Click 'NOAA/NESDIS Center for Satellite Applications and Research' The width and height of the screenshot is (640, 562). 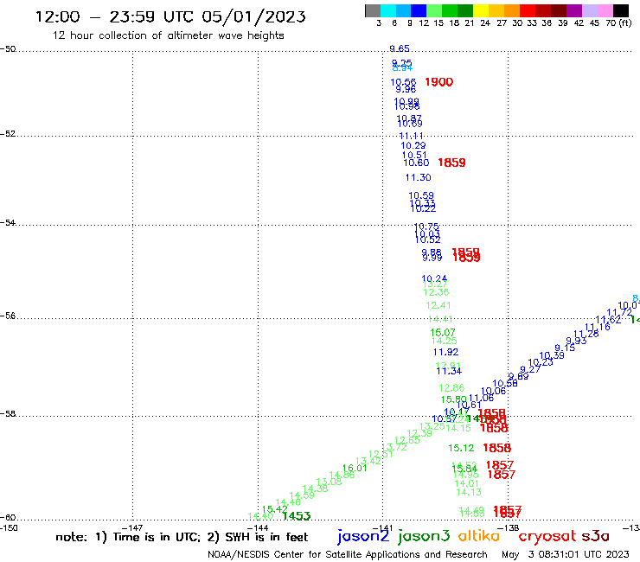coord(348,554)
